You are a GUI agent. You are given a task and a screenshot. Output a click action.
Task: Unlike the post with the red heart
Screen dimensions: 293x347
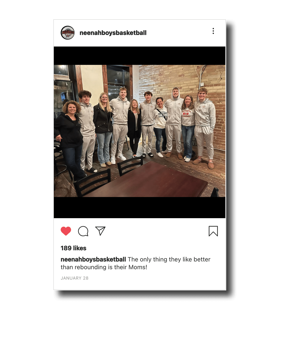pos(66,231)
